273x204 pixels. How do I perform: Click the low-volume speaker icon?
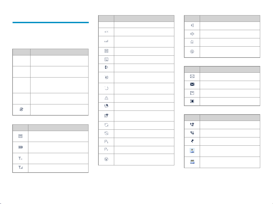pos(192,25)
